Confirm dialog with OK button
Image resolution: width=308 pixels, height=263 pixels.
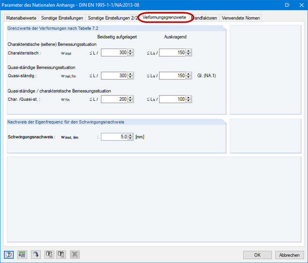point(257,255)
